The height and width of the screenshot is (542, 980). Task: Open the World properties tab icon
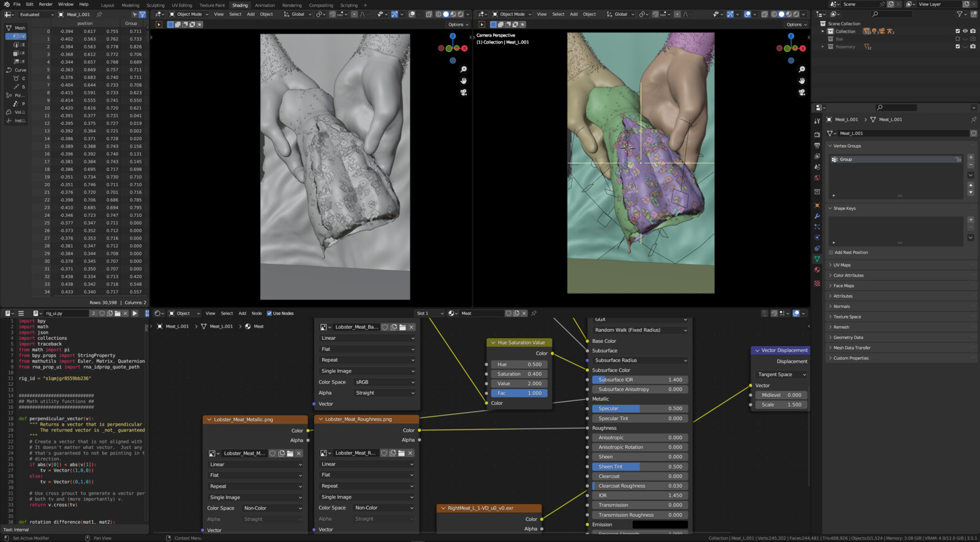pyautogui.click(x=817, y=178)
